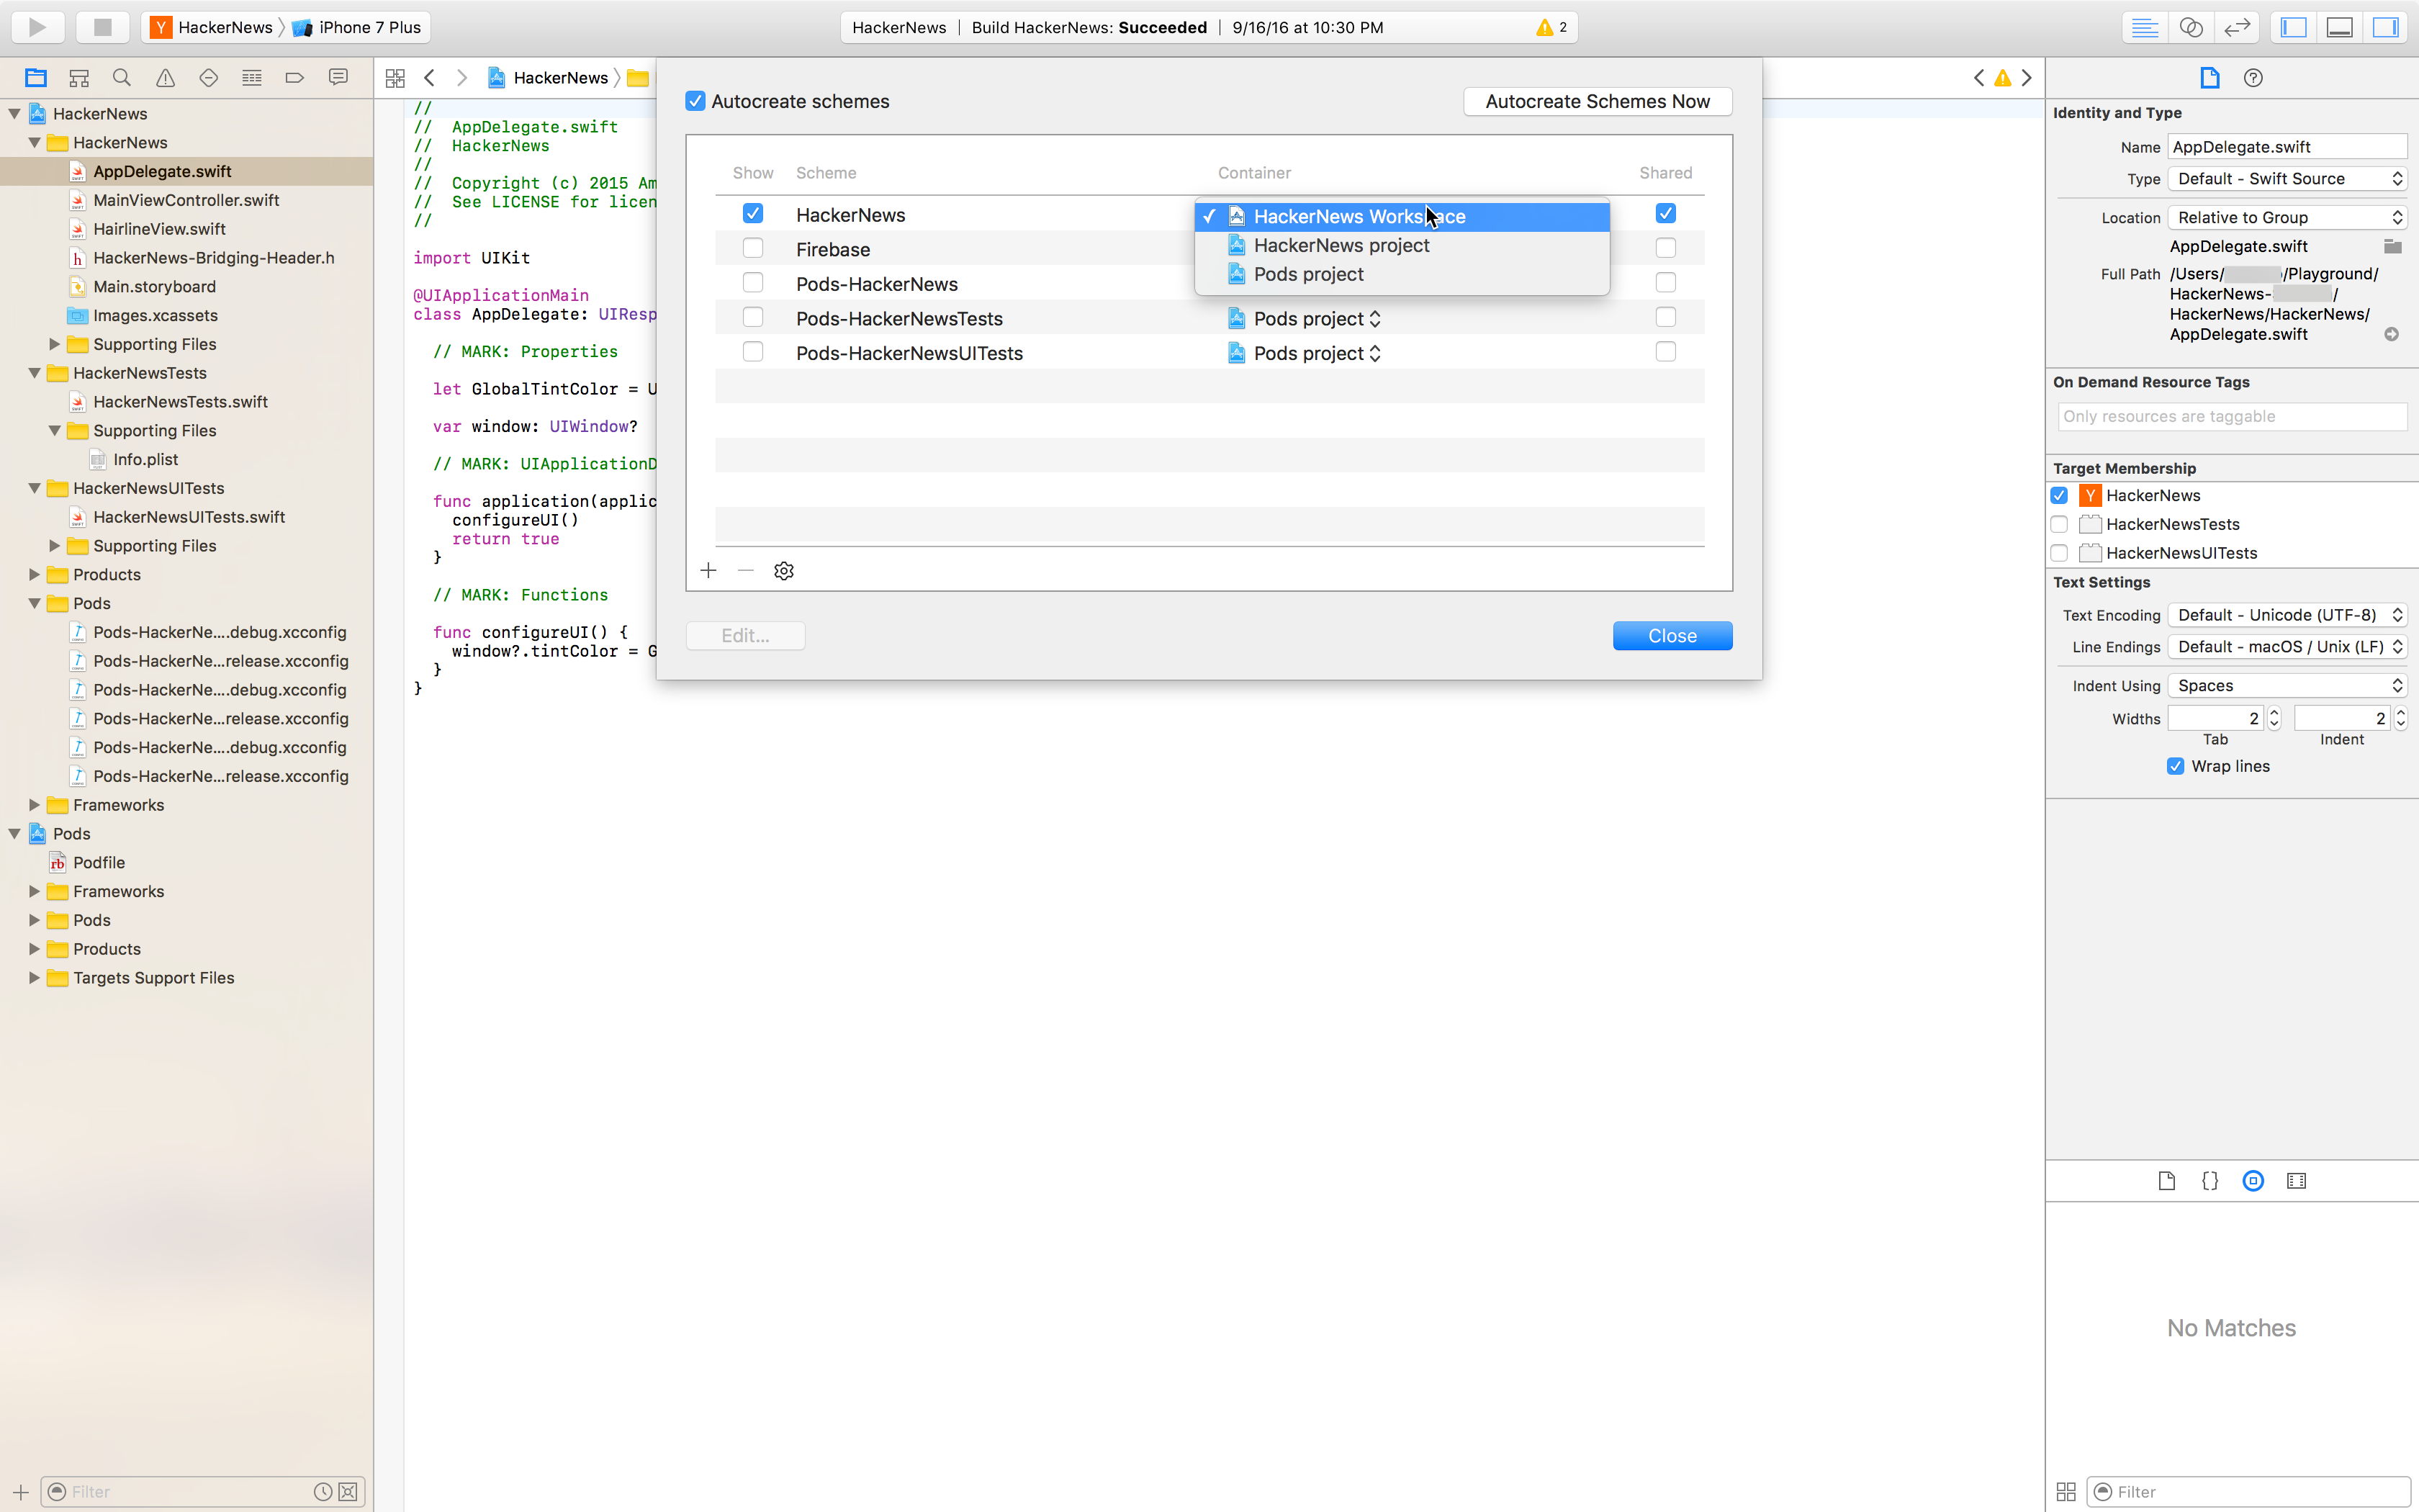Click AppDelegate.swift file in navigator
The width and height of the screenshot is (2419, 1512).
click(x=162, y=171)
